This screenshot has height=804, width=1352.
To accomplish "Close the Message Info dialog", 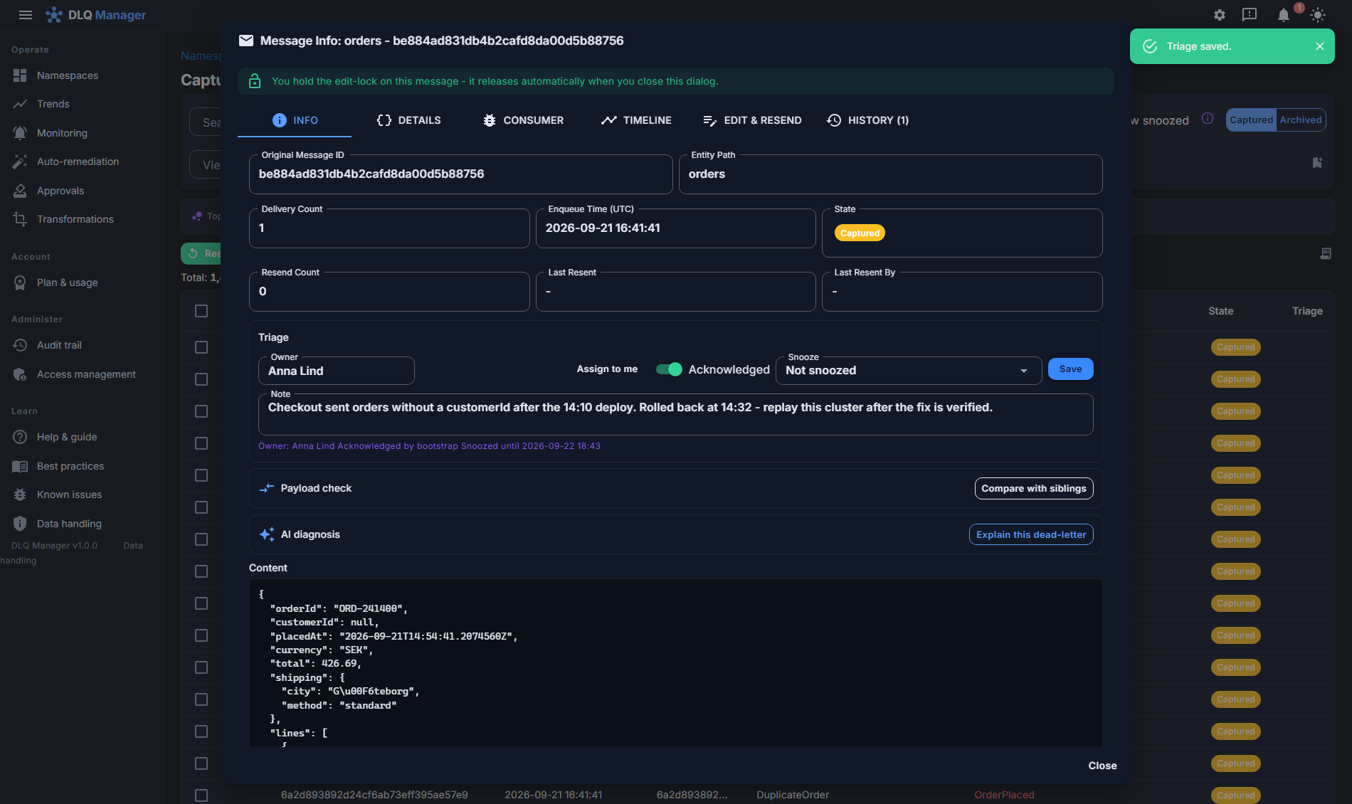I will 1102,766.
